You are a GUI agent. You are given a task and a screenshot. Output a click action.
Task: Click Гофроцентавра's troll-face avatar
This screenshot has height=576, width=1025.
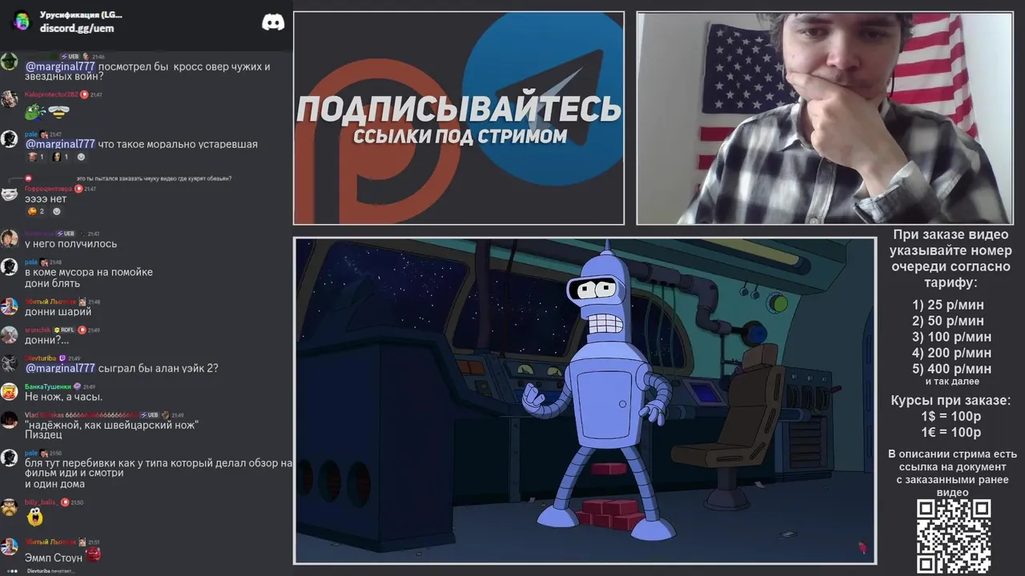point(9,194)
